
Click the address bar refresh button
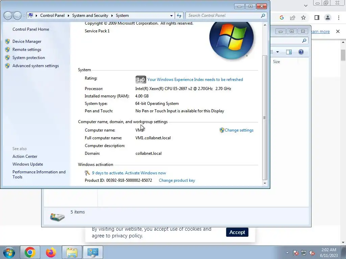tap(179, 16)
